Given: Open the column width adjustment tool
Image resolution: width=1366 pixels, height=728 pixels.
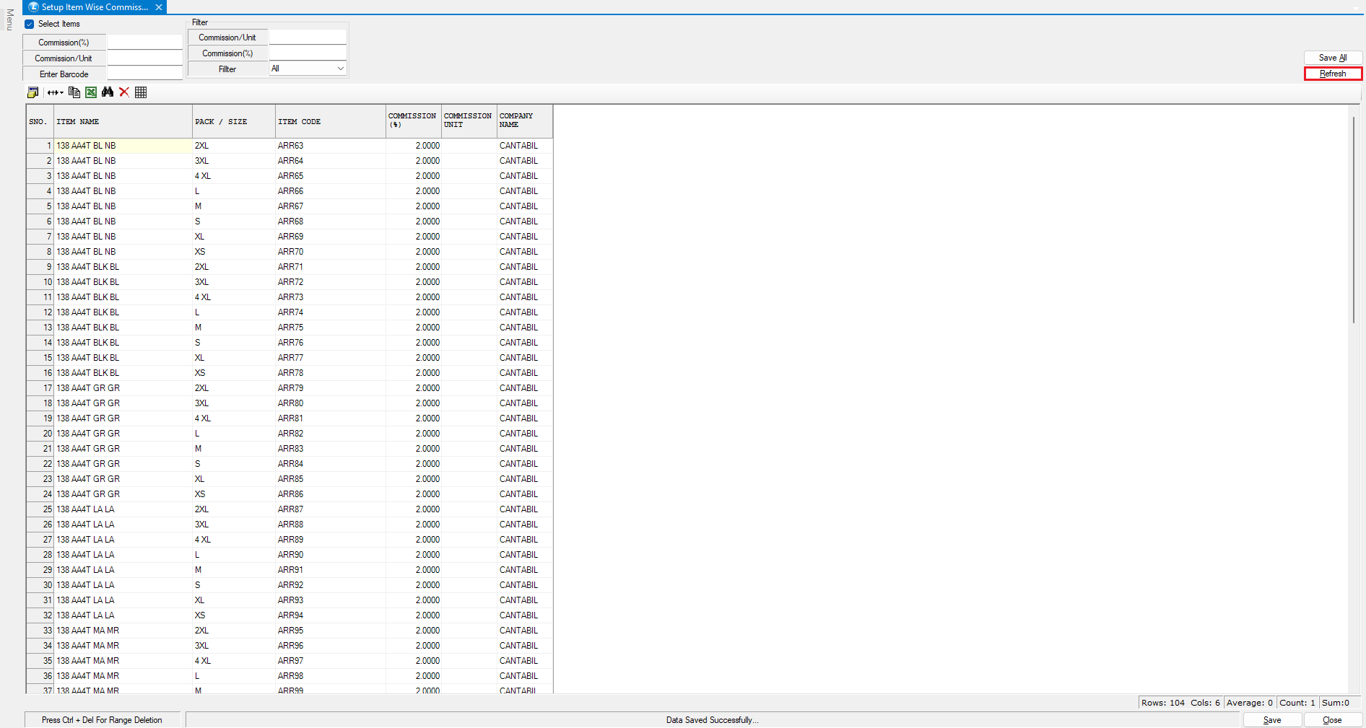Looking at the screenshot, I should (x=55, y=92).
